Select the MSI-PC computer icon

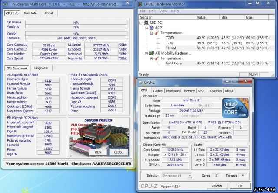[x=146, y=23]
